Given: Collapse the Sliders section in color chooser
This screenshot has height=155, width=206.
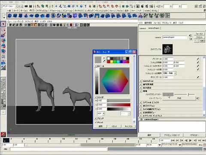Looking at the screenshot, I should (96, 97).
